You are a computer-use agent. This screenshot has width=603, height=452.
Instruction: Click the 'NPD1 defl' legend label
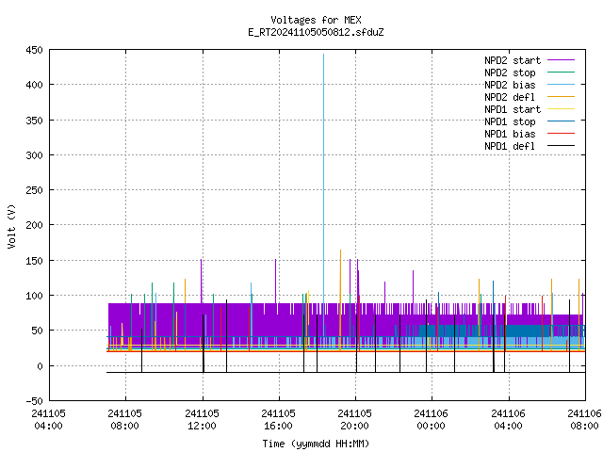510,147
